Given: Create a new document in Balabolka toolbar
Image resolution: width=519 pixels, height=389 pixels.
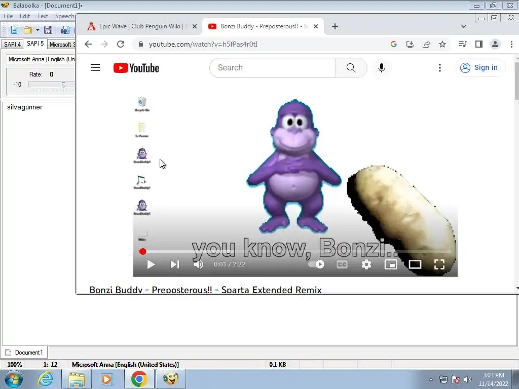Looking at the screenshot, I should 14,30.
